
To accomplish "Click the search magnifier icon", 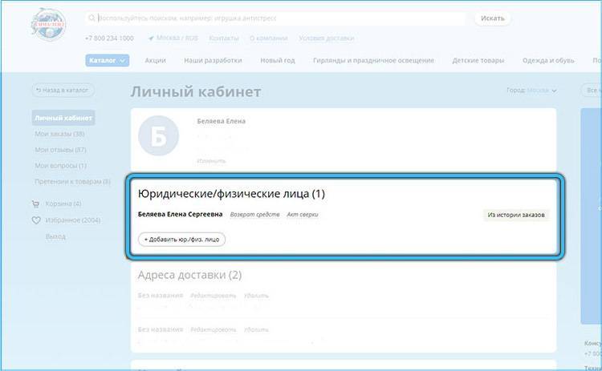I will (x=92, y=18).
